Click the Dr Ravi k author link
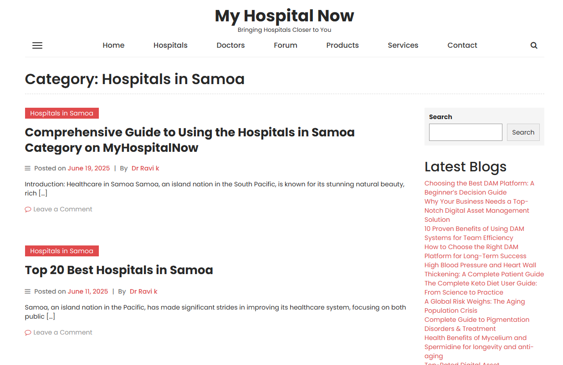Viewport: 563px width, 365px height. pos(145,168)
